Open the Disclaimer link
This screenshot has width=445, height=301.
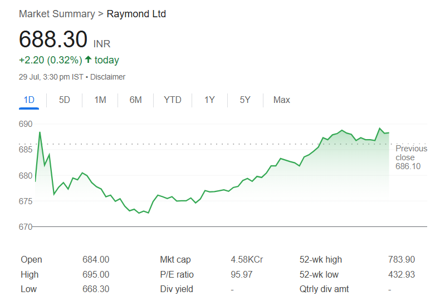(108, 77)
